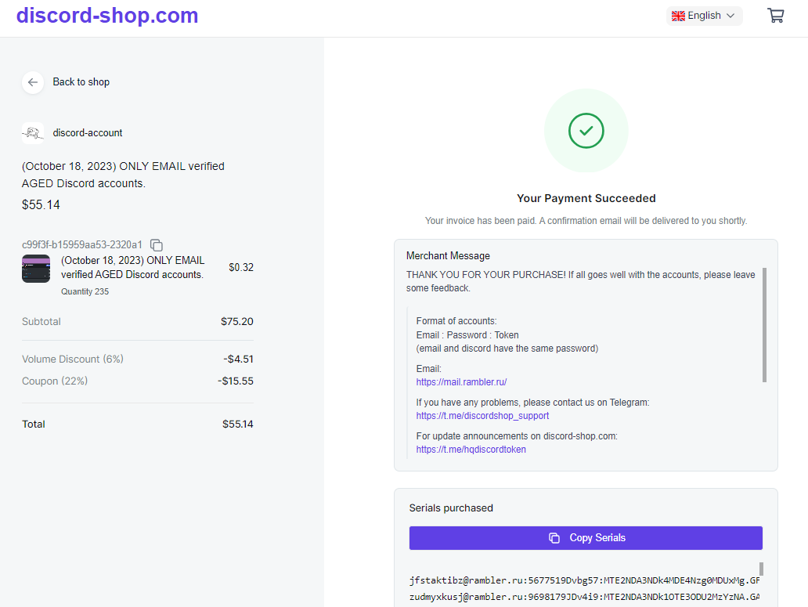This screenshot has width=808, height=607.
Task: Click the Coupon (22%) label
Action: (55, 381)
